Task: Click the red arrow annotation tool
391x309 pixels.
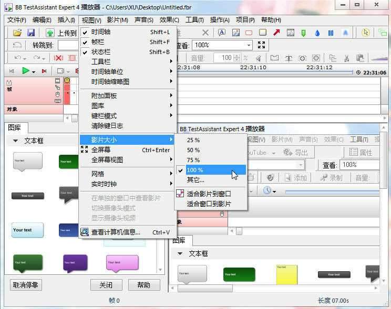Action: pos(276,33)
